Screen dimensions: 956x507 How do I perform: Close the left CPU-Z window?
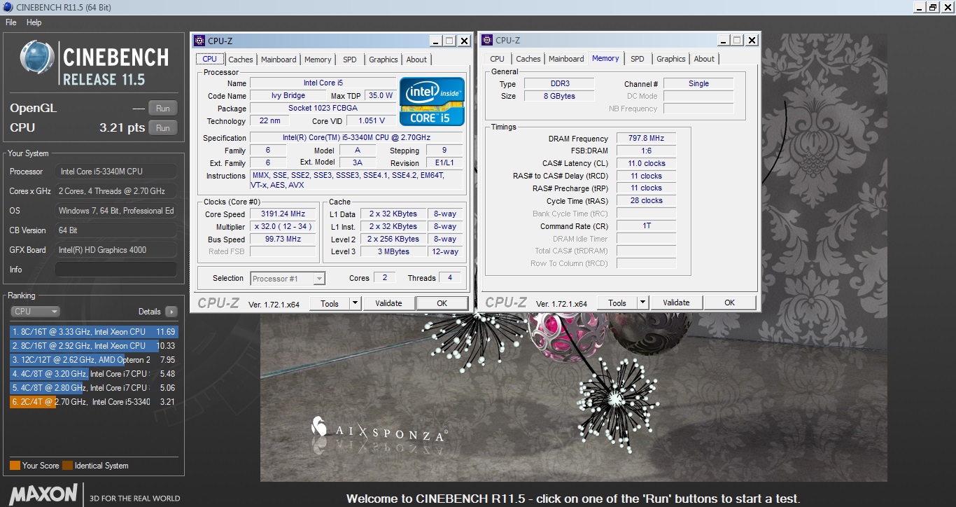pos(463,41)
